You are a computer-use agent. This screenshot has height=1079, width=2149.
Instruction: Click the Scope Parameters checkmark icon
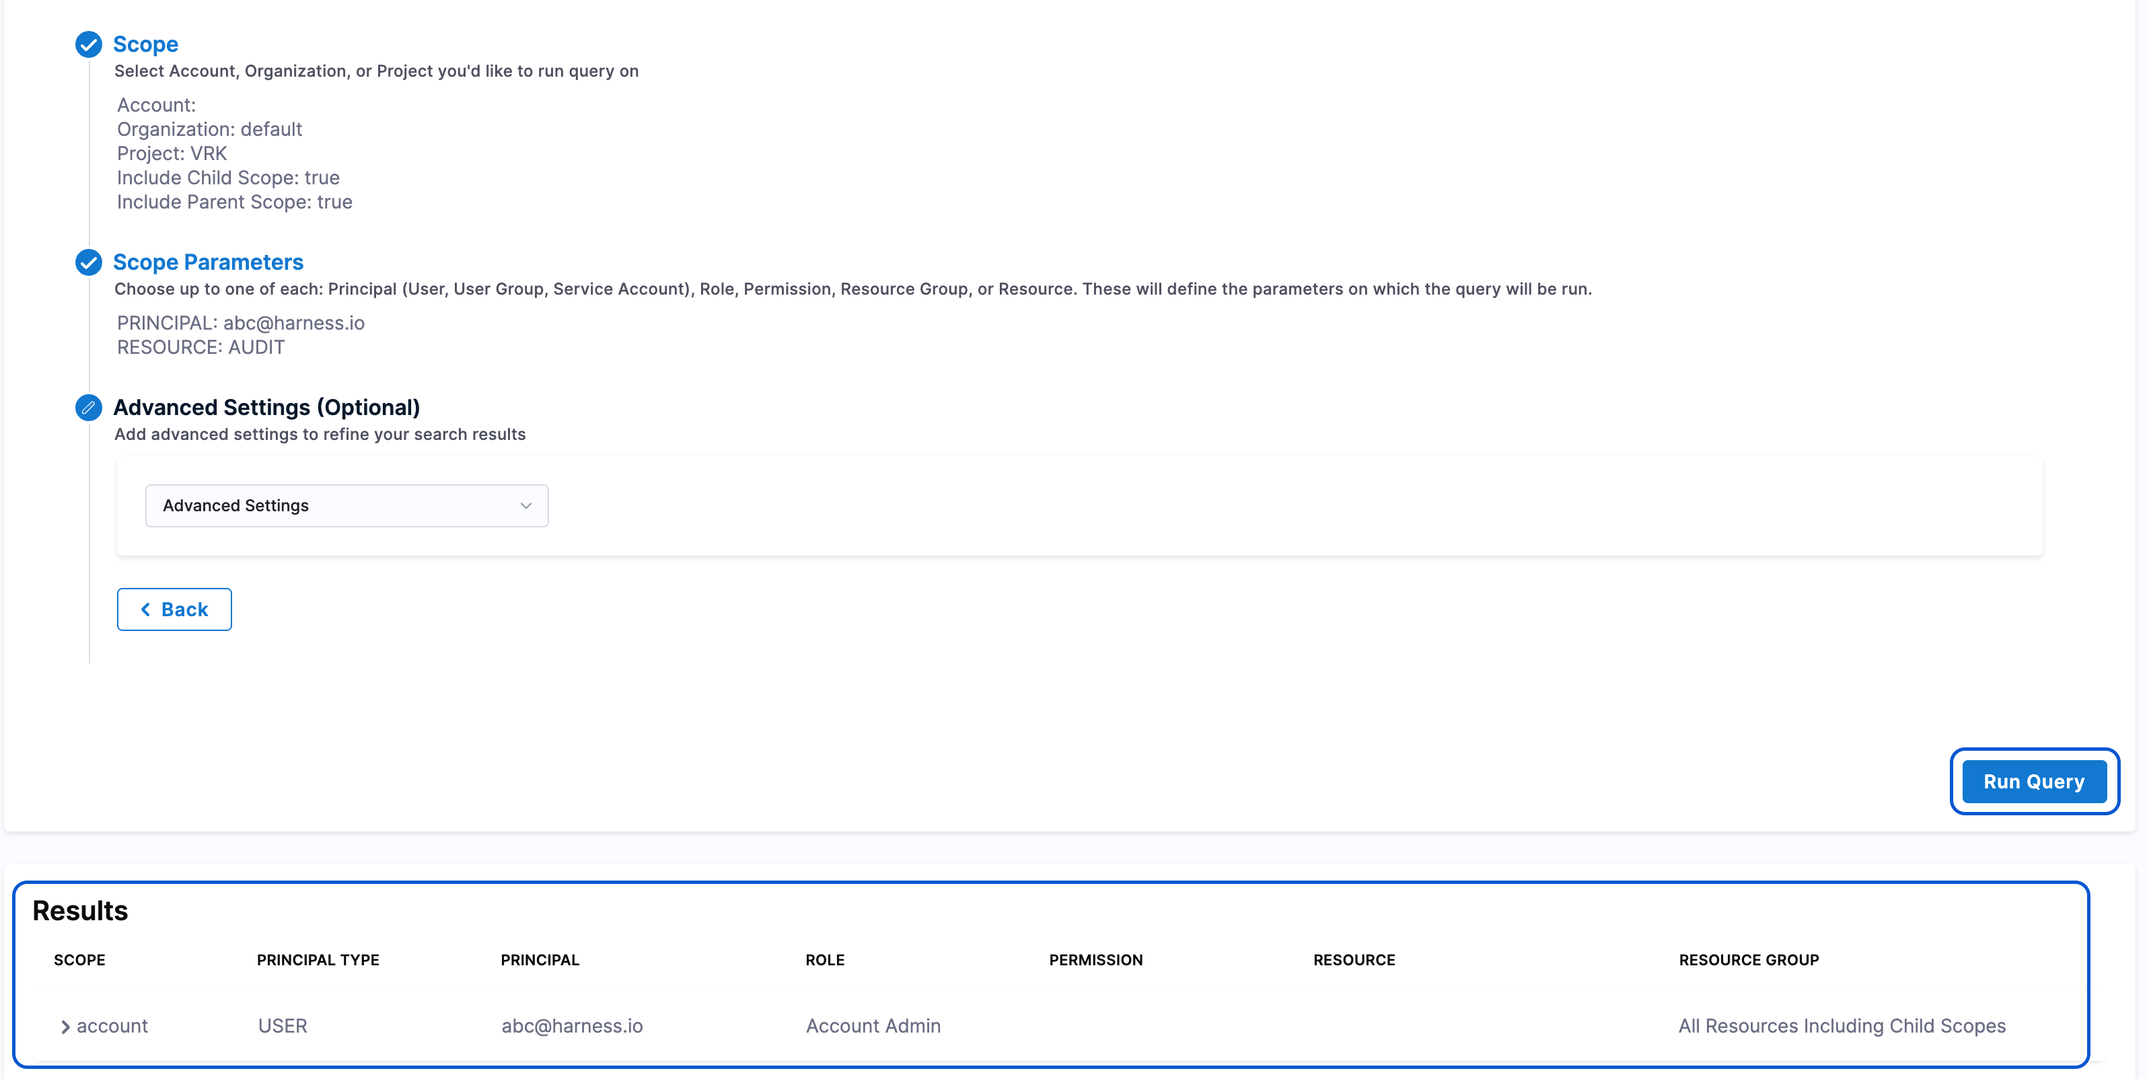click(88, 262)
